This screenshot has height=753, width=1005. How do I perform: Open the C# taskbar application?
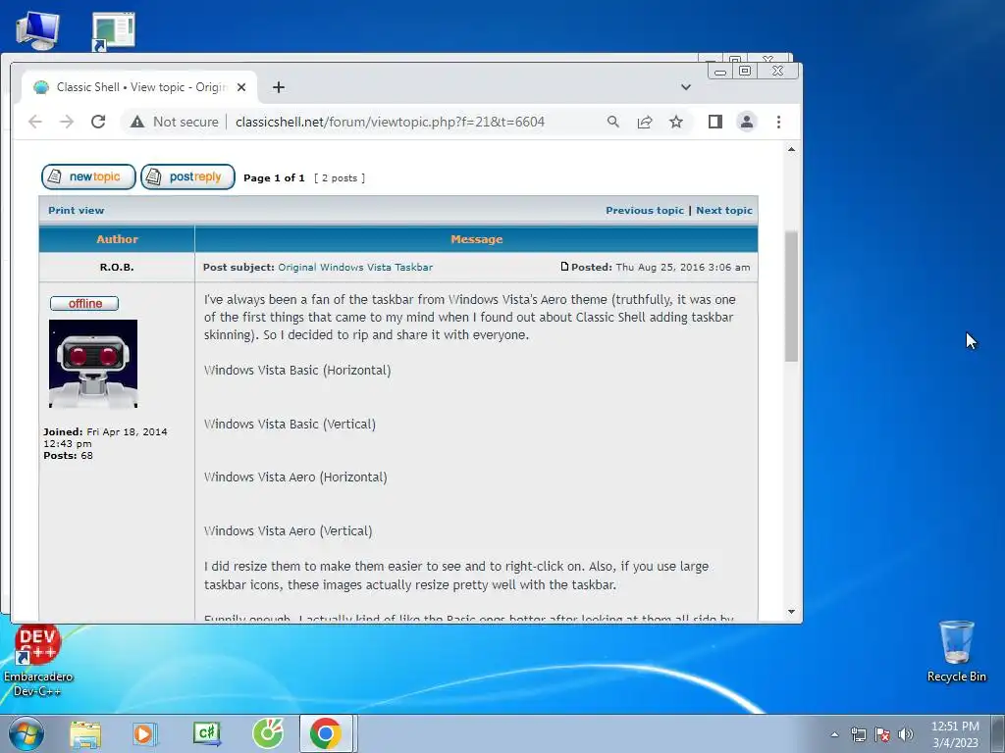pos(206,733)
